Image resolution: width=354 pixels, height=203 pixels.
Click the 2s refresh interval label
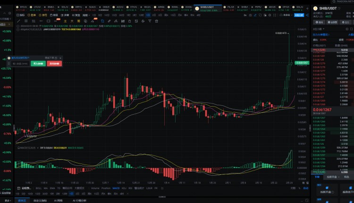(245, 15)
